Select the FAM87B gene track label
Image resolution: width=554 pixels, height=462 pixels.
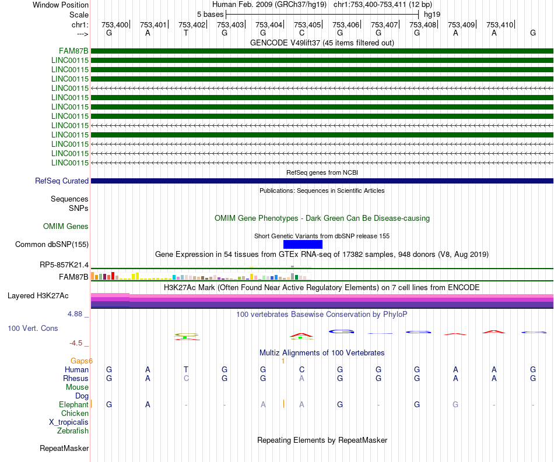73,51
